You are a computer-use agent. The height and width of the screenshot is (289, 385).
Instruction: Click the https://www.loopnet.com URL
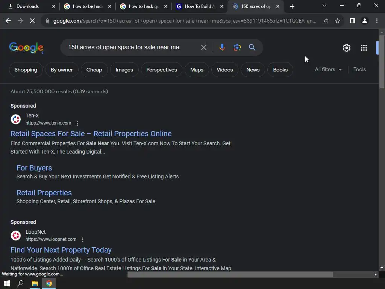pyautogui.click(x=51, y=239)
